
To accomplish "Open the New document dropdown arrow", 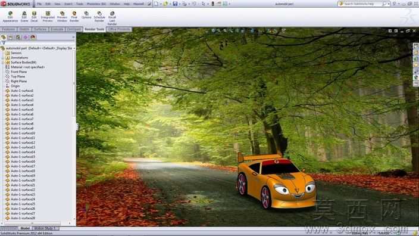I will pyautogui.click(x=160, y=4).
